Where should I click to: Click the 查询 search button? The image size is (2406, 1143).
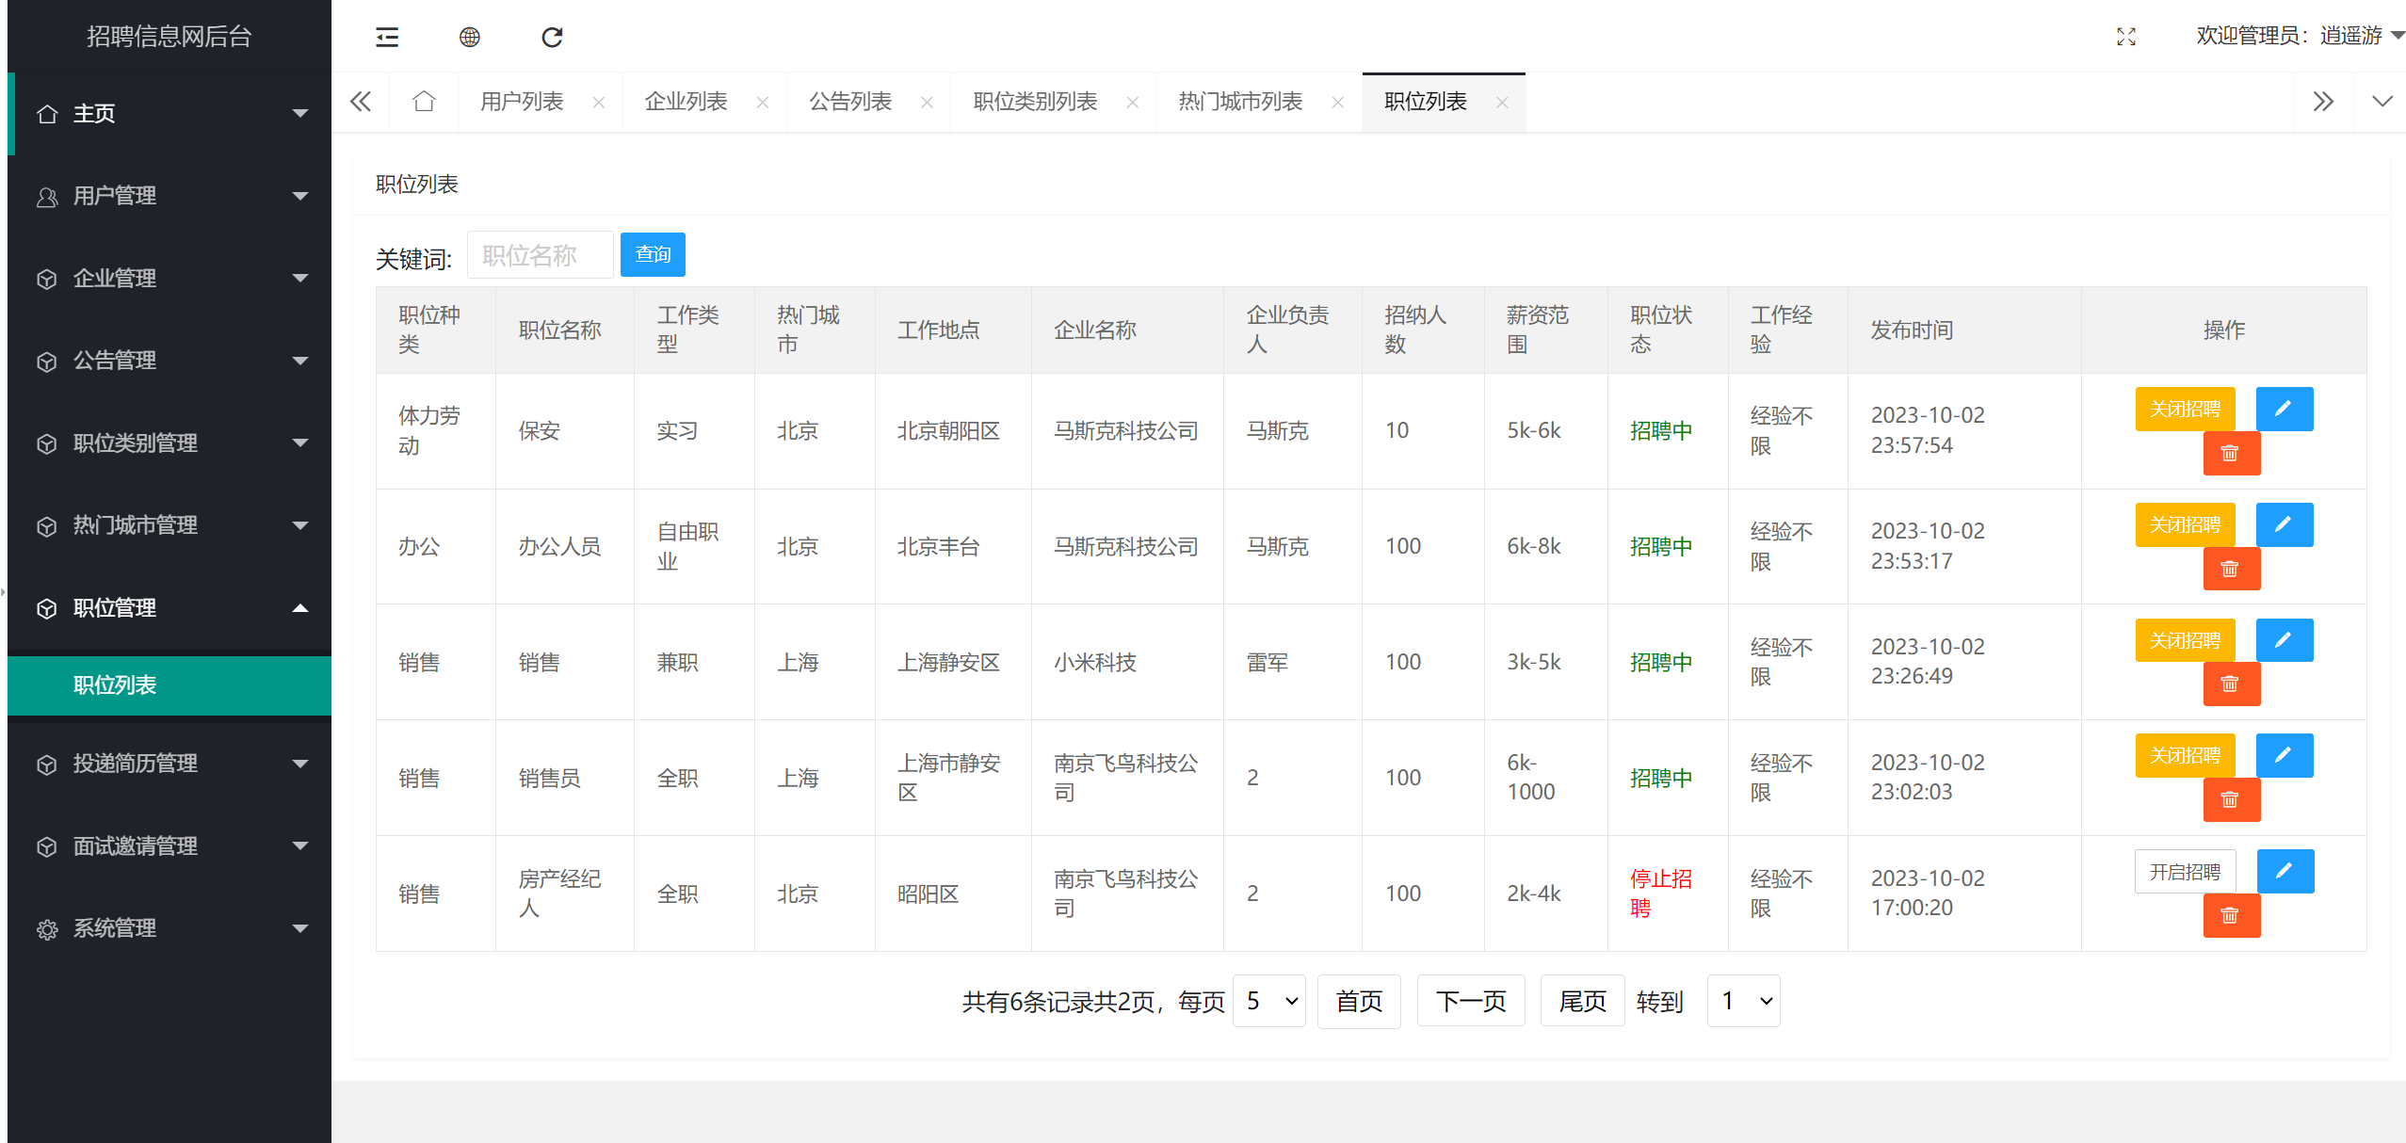tap(653, 254)
